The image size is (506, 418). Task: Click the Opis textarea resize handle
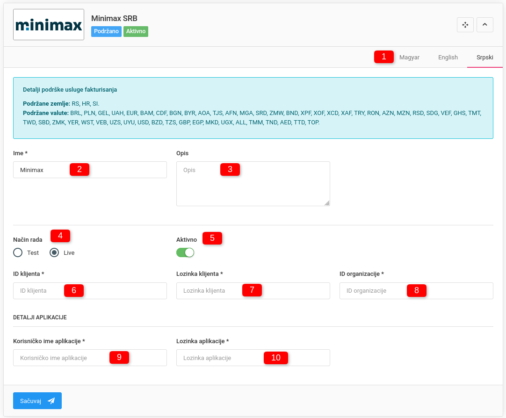(327, 203)
